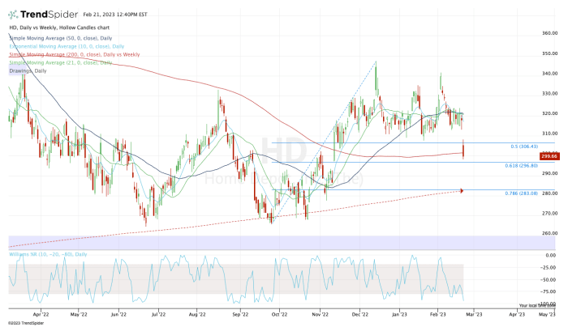The height and width of the screenshot is (327, 568).
Task: Click the Jan '23 date axis label
Action: coord(399,314)
